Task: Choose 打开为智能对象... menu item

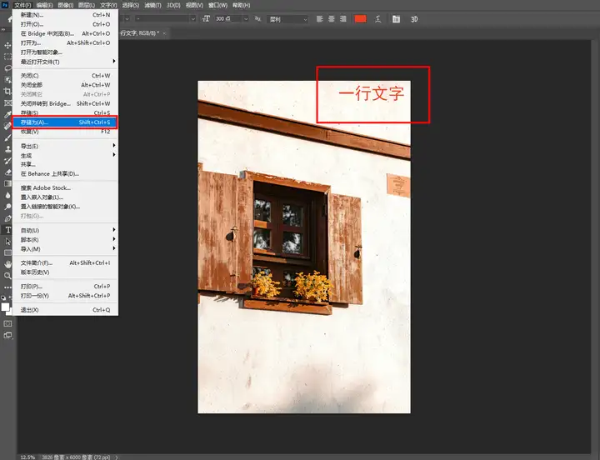Action: point(66,52)
